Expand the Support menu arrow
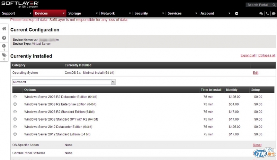Screen dimensions: 277x160 click(30, 14)
